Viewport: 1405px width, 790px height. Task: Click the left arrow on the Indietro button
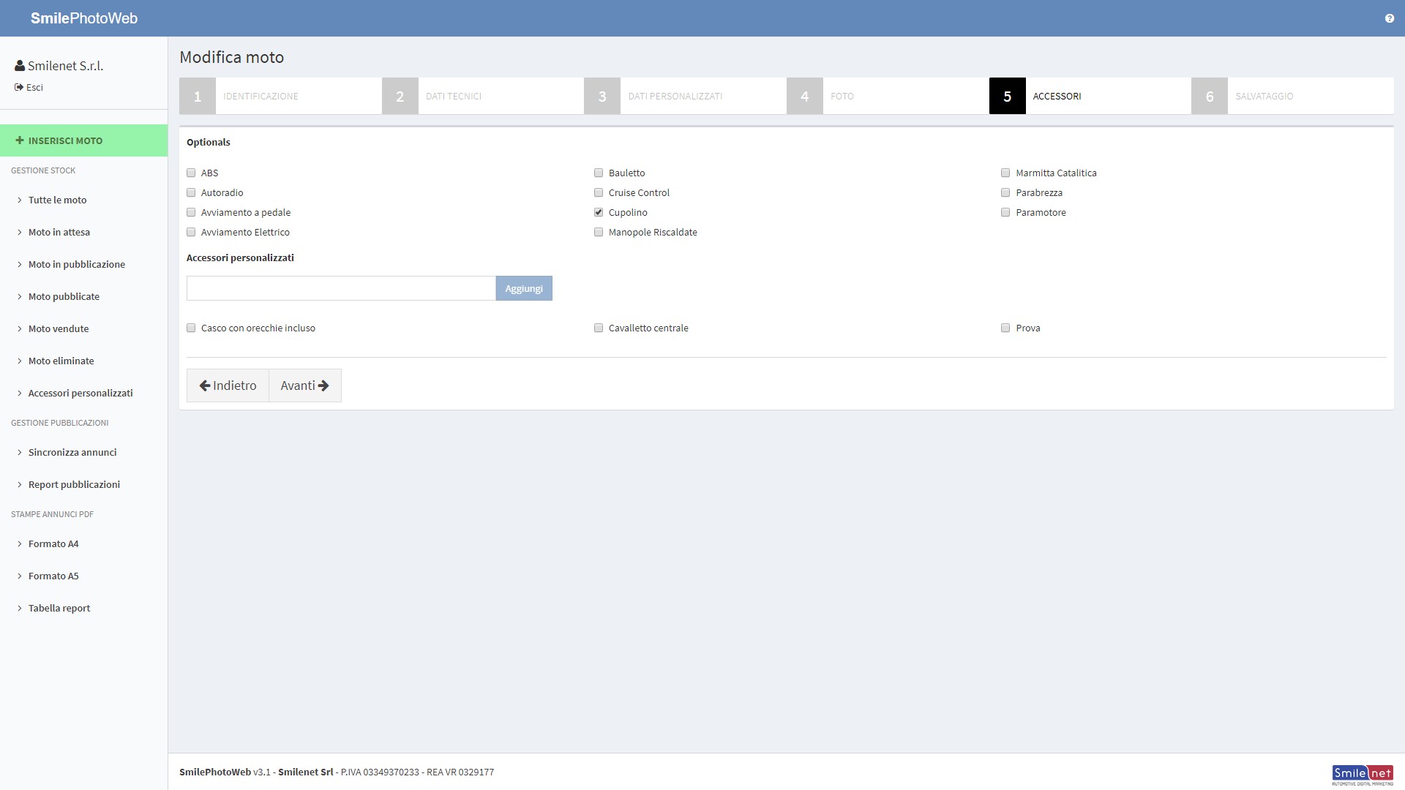[205, 385]
